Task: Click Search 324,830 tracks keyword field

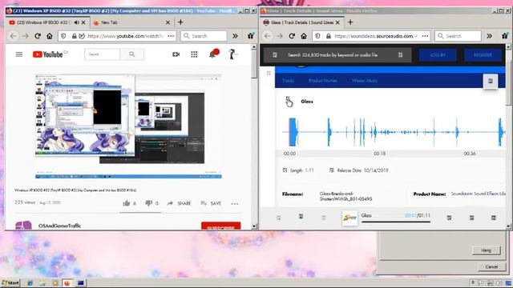Action: pyautogui.click(x=337, y=55)
